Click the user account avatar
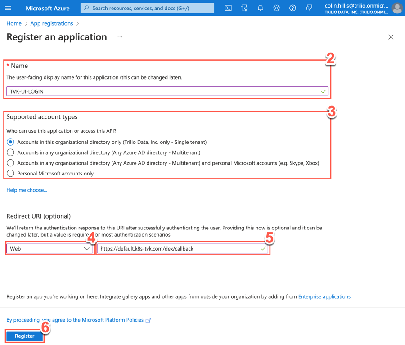The width and height of the screenshot is (405, 345). (x=397, y=8)
